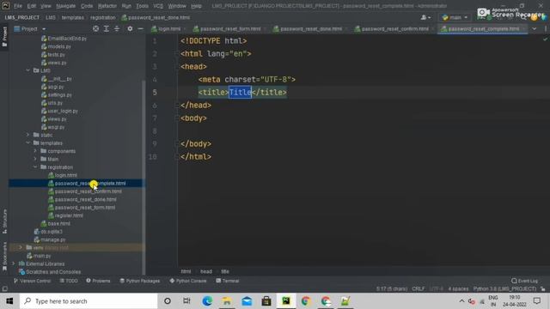Open the Bookmarks tool window sidebar button
This screenshot has height=309, width=550.
point(4,257)
